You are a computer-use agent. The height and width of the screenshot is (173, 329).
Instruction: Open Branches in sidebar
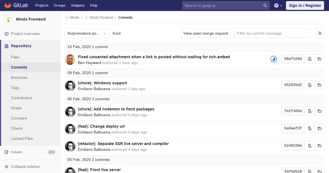[x=19, y=77]
